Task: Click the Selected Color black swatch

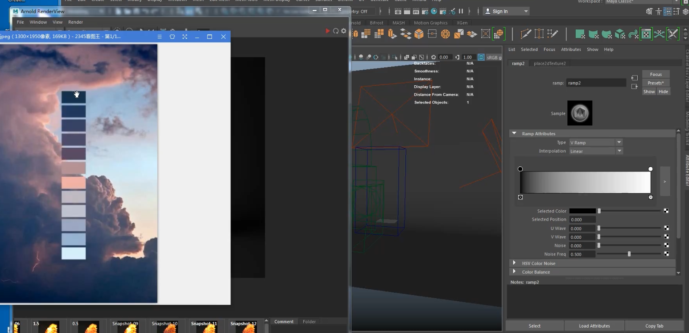Action: pos(582,211)
